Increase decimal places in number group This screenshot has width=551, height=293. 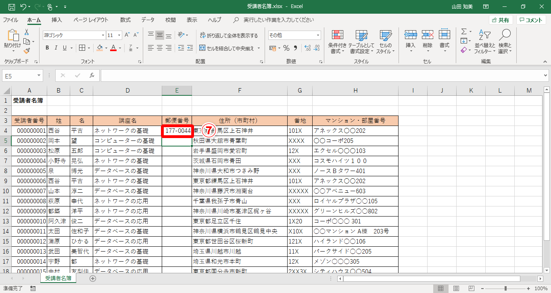pos(307,48)
